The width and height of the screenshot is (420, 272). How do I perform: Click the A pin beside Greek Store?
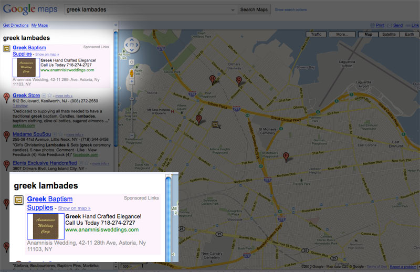point(6,98)
